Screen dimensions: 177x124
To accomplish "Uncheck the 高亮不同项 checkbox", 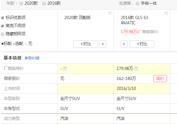I will coord(3,26).
